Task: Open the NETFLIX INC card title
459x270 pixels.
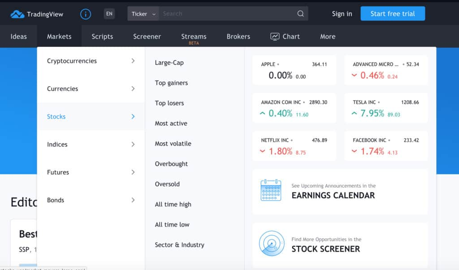Action: pyautogui.click(x=275, y=140)
